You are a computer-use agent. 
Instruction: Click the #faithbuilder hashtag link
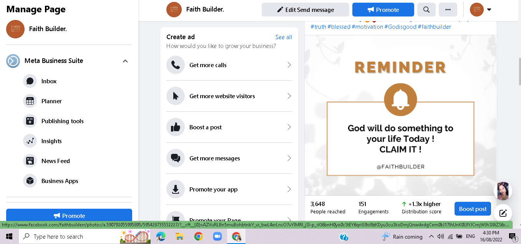[x=434, y=27]
